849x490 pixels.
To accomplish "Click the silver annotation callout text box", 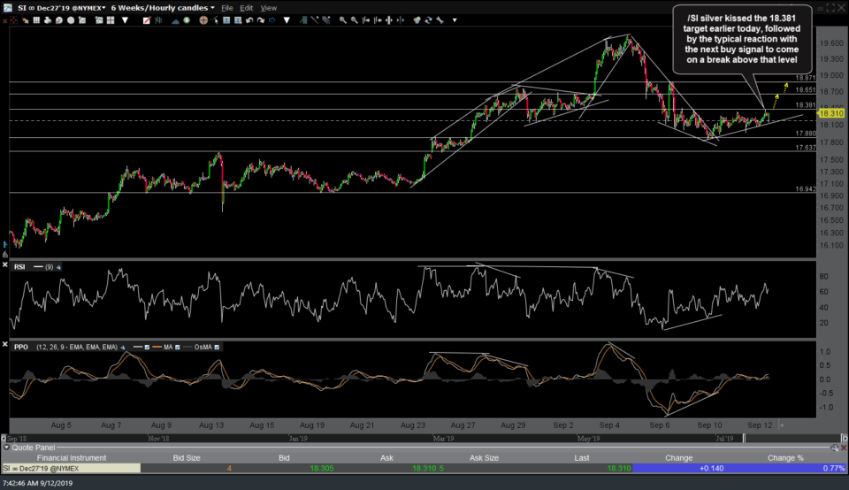I will coord(742,38).
